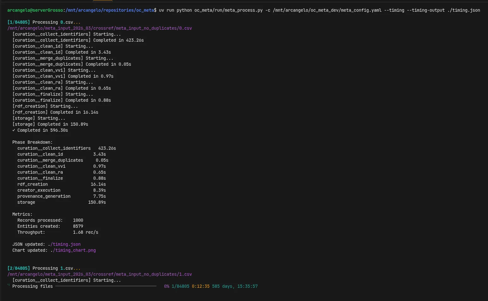This screenshot has width=488, height=301.
Task: Click the Throughput value 1.68 rec/s
Action: coord(86,232)
